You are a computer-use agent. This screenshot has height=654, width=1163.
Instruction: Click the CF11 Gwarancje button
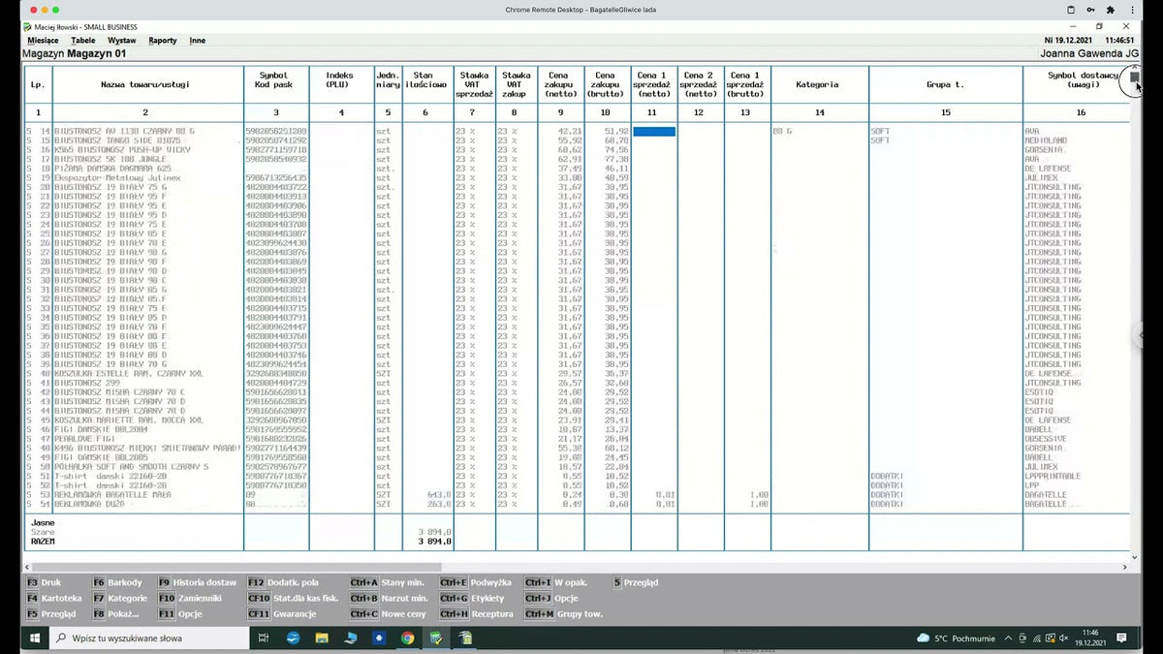282,613
